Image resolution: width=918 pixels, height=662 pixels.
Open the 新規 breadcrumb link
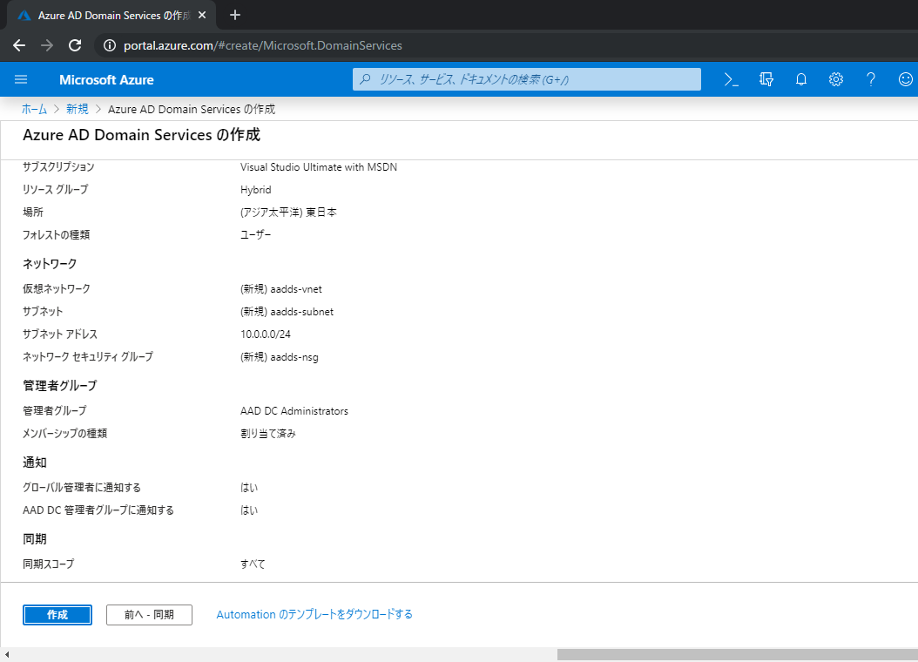click(78, 110)
